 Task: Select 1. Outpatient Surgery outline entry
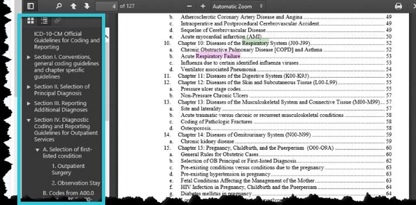[68, 169]
